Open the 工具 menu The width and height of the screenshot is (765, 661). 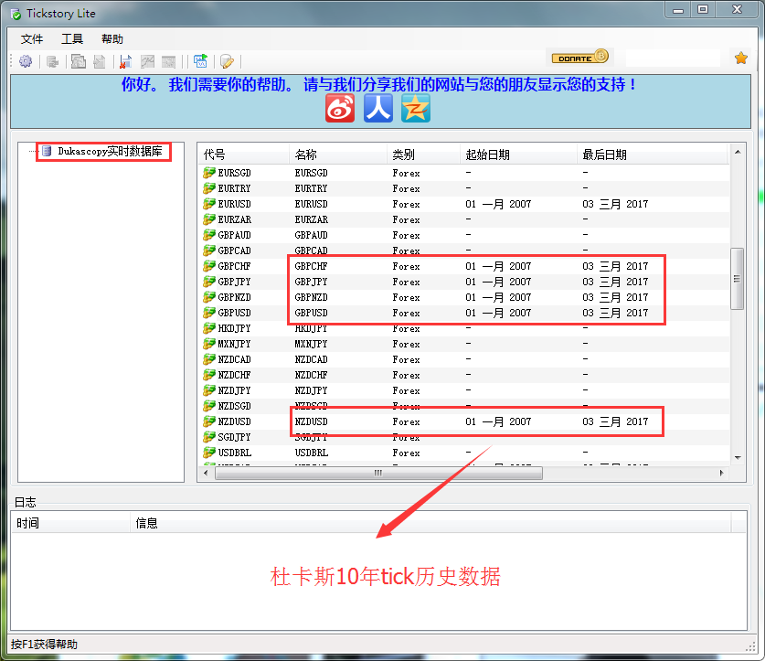(72, 39)
